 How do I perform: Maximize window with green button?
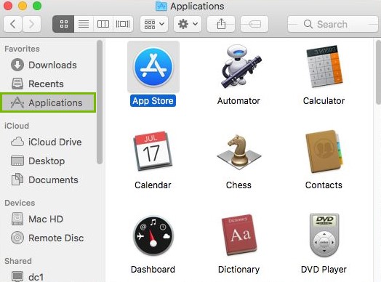point(37,6)
